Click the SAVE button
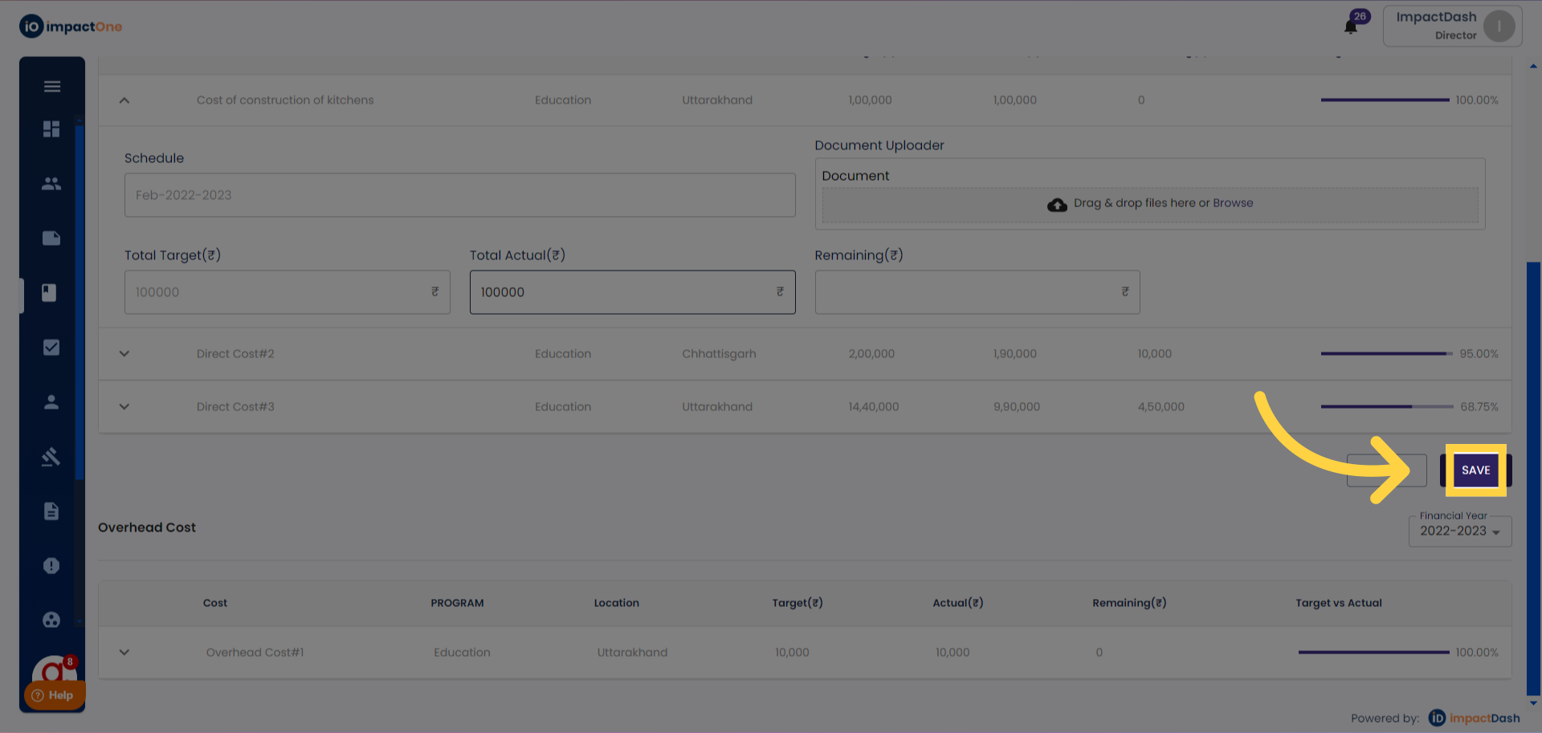This screenshot has width=1542, height=733. [1475, 470]
